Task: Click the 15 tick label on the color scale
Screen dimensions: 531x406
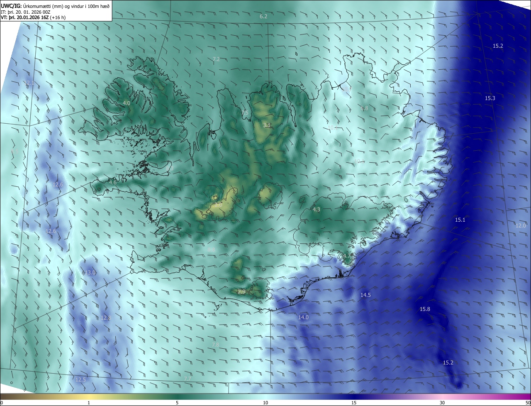Action: 354,403
